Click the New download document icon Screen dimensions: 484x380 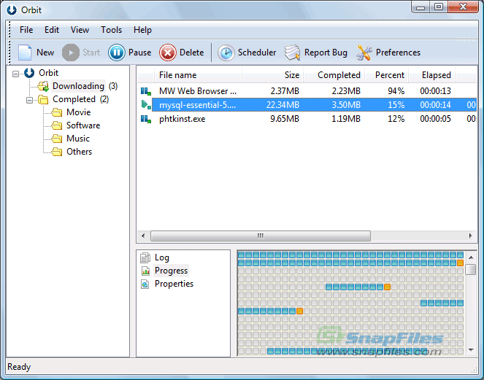[25, 53]
